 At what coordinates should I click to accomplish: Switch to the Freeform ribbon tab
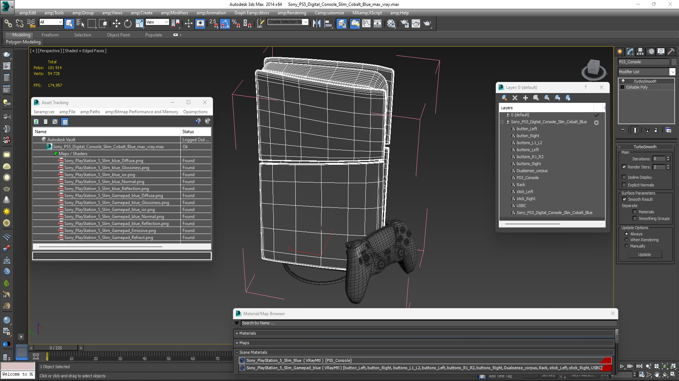tap(50, 35)
